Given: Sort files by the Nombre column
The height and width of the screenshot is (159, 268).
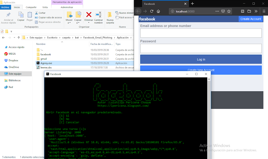Looking at the screenshot, I should point(41,44).
